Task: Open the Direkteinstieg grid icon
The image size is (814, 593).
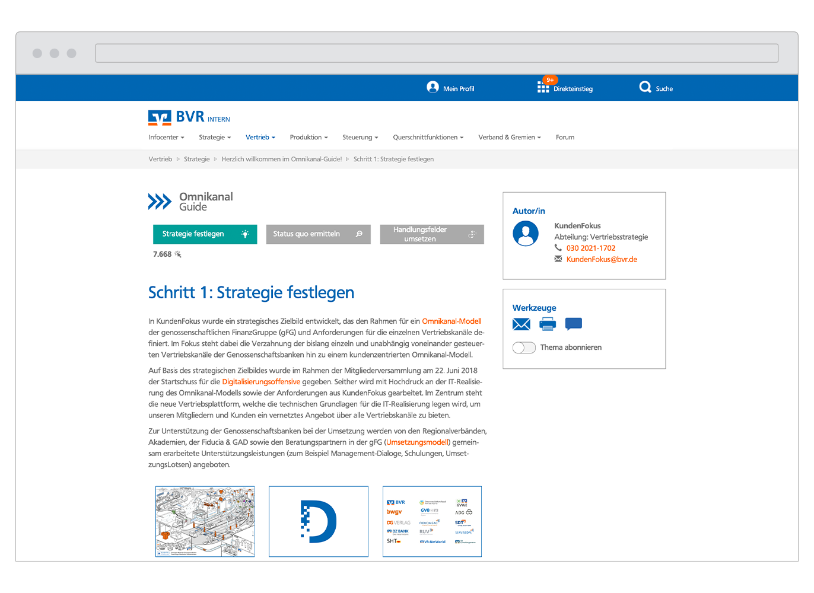Action: coord(543,88)
